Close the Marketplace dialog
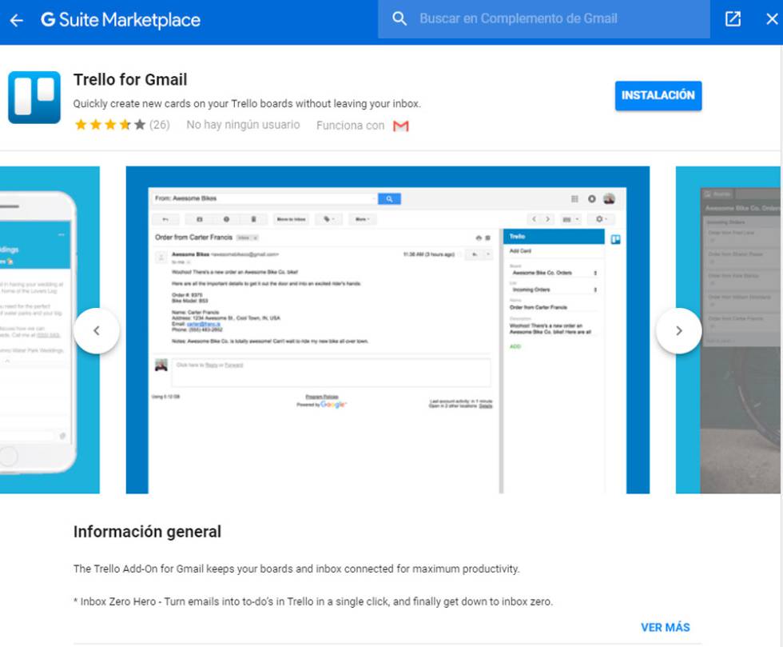 pyautogui.click(x=772, y=19)
